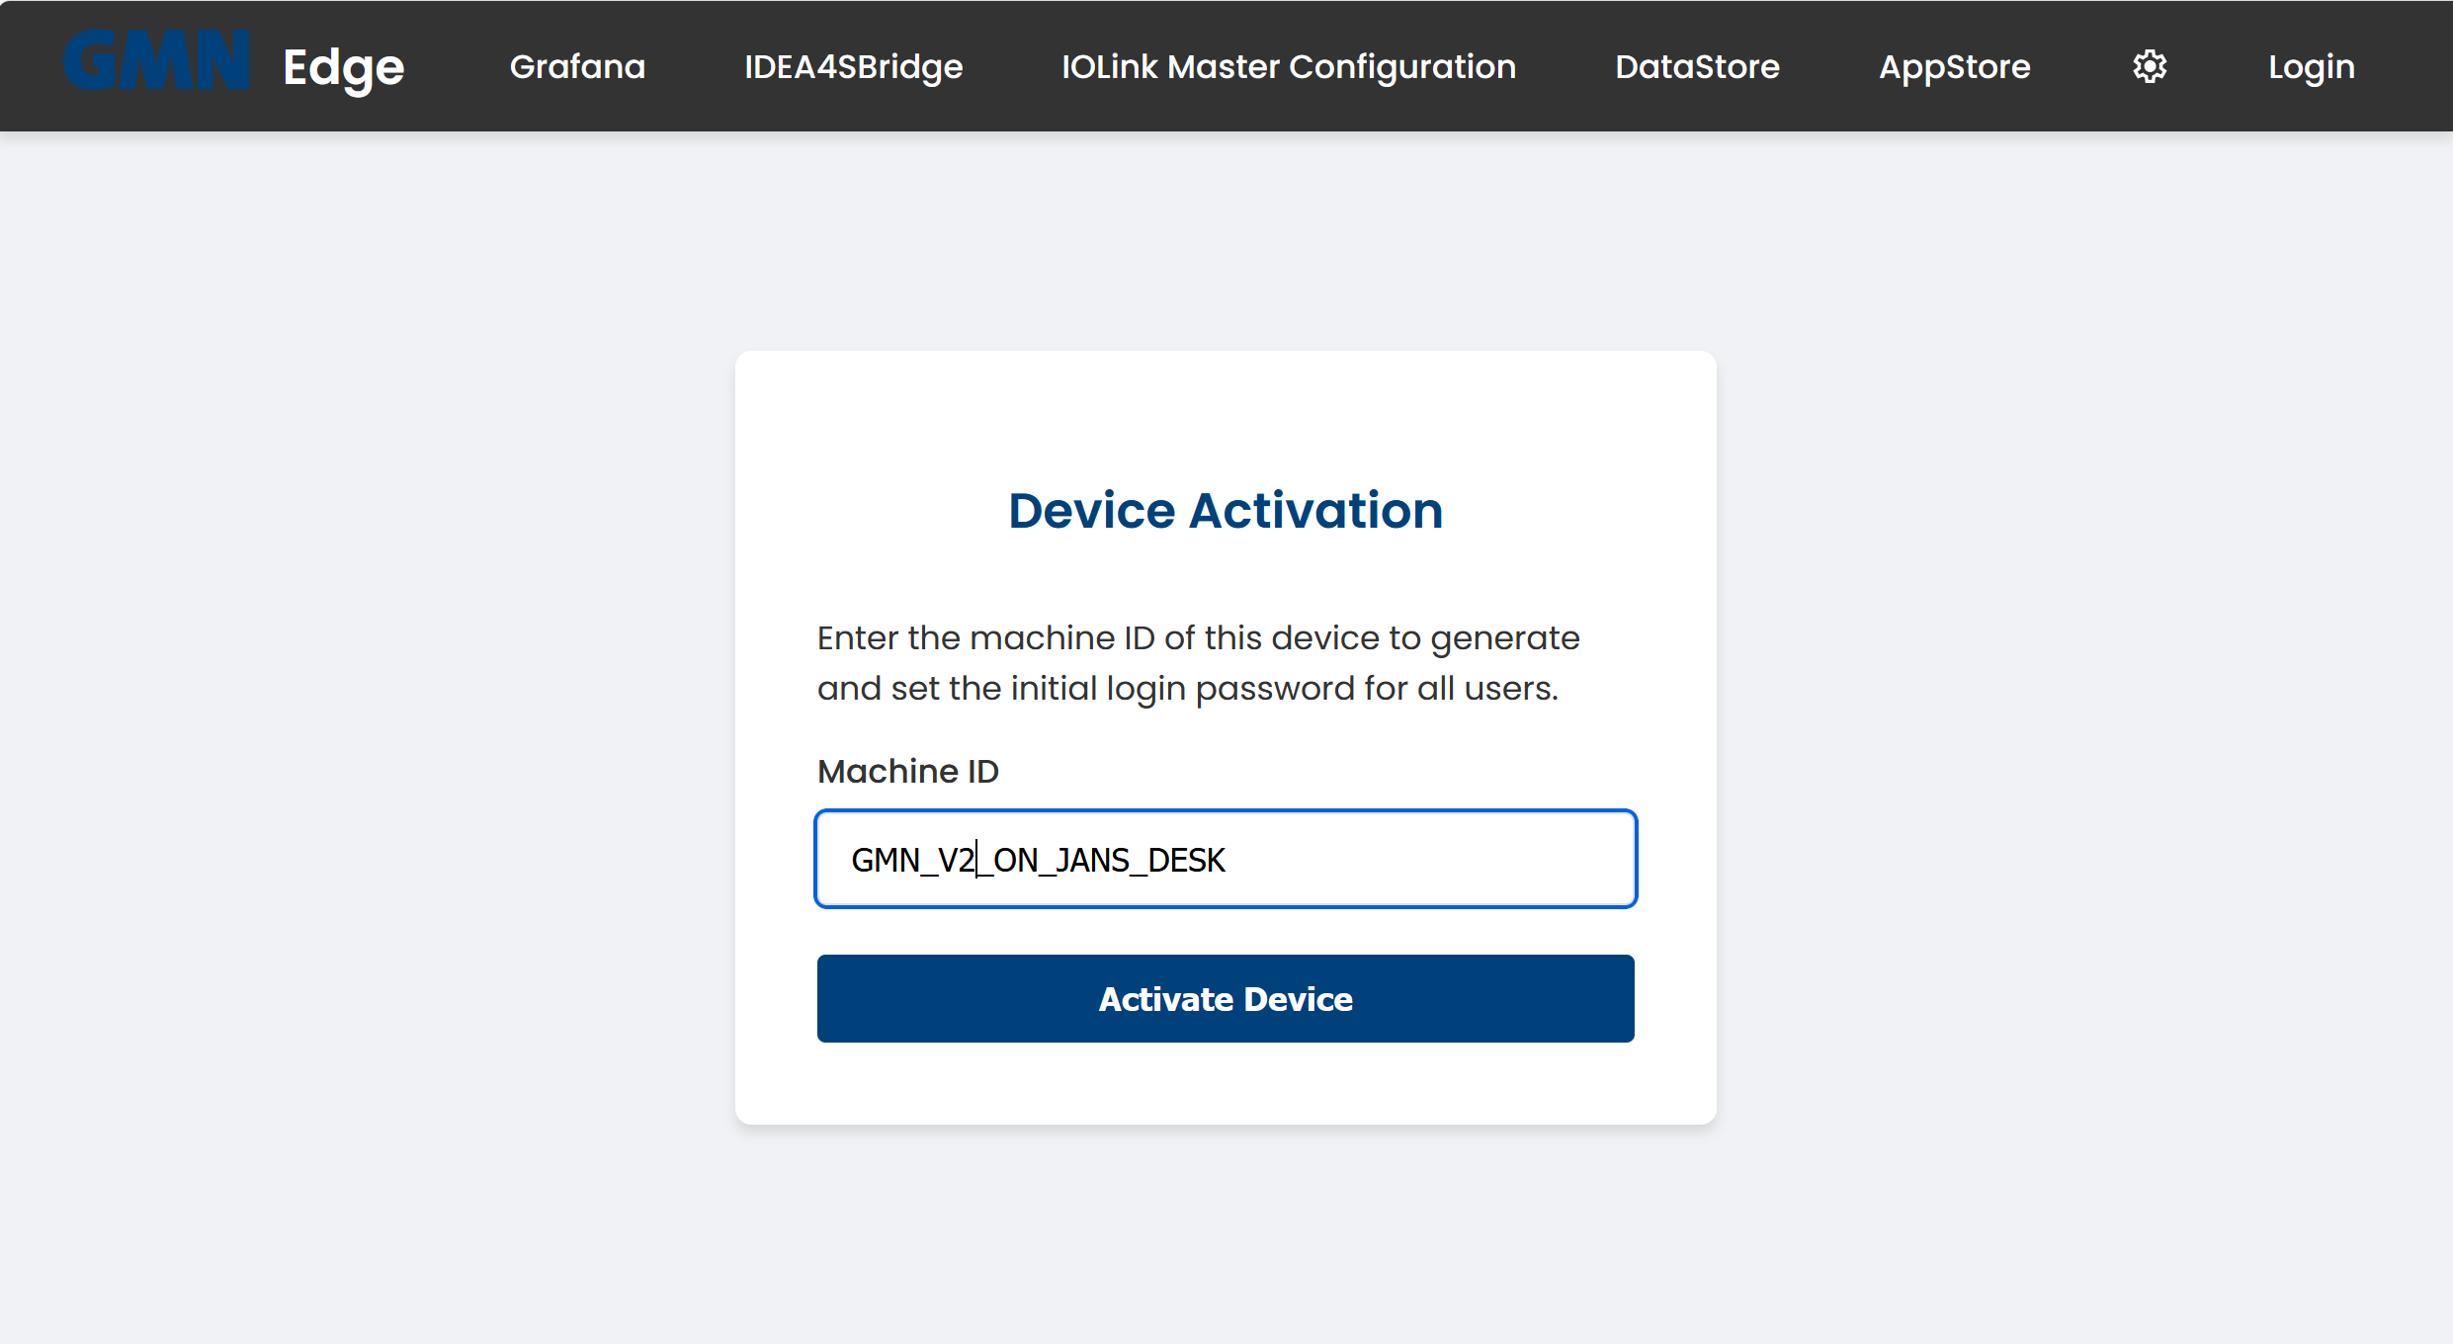Place cursor after DESK in machine ID
Screen dimensions: 2453x1344
(x=1227, y=860)
